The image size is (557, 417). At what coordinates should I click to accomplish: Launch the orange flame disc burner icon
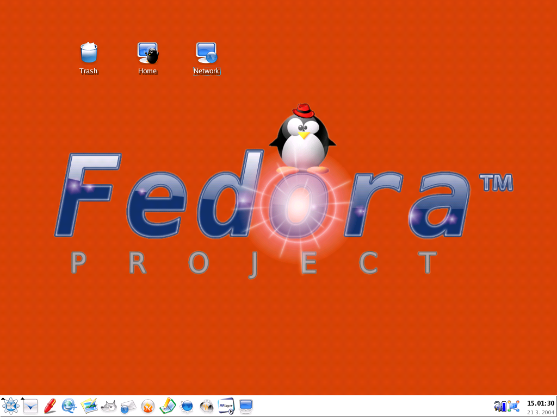(148, 406)
